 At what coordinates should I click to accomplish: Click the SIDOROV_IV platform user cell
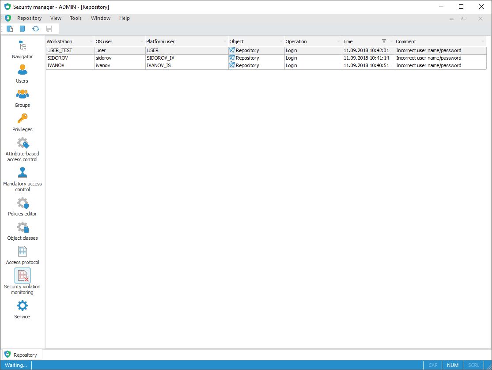click(187, 58)
